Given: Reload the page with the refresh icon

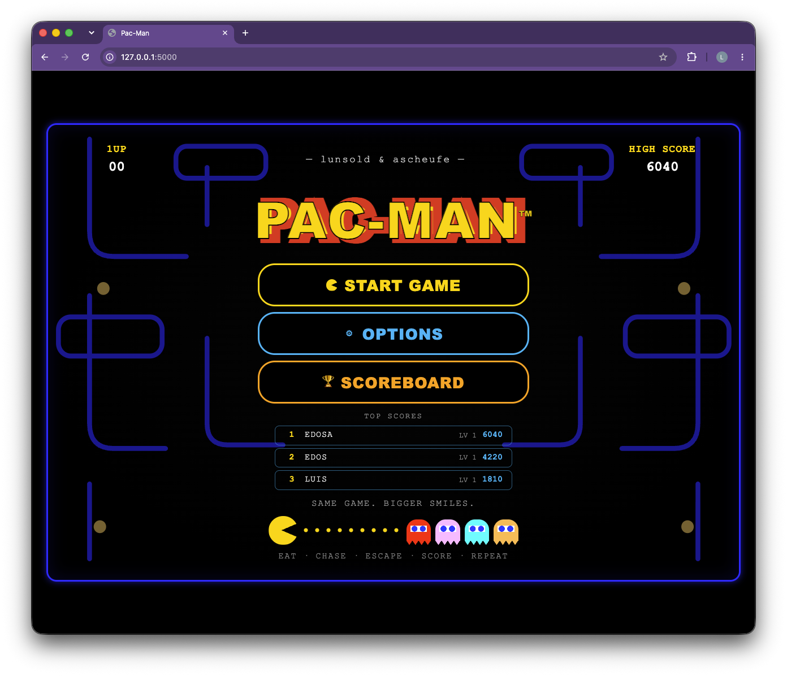Looking at the screenshot, I should pos(85,57).
